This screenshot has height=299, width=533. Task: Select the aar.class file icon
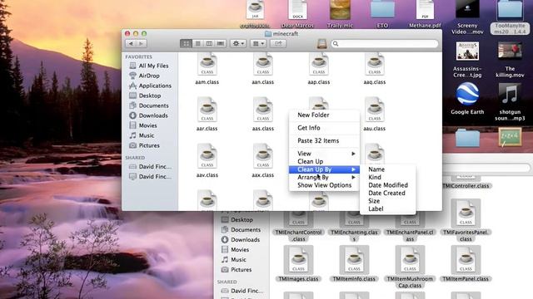[207, 110]
